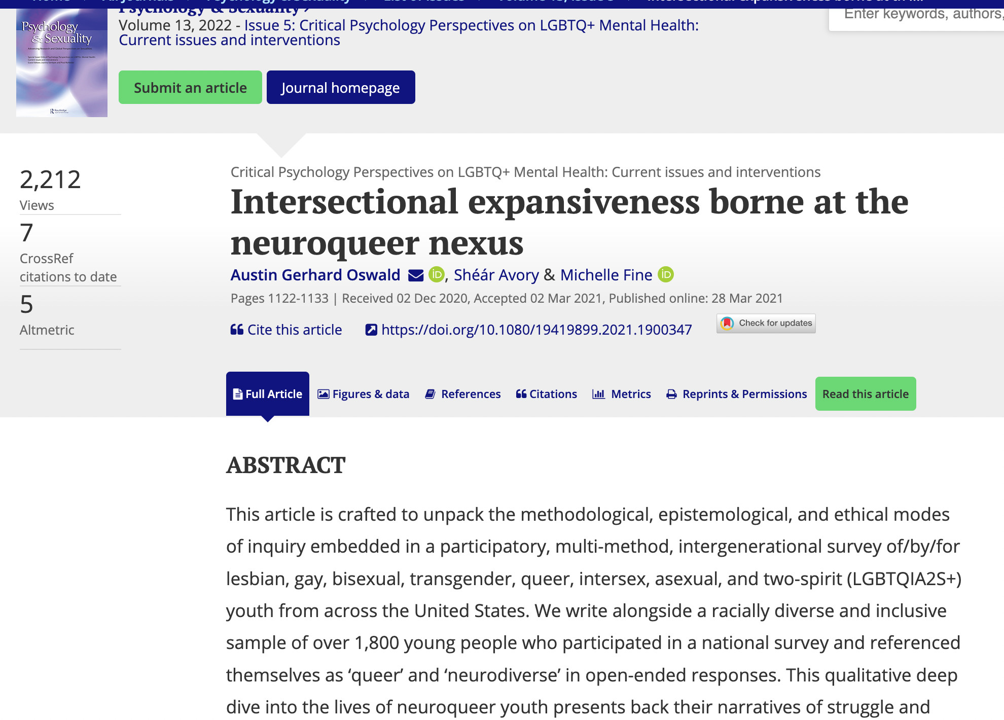Go to the Journal homepage button
The height and width of the screenshot is (720, 1004).
click(x=340, y=88)
